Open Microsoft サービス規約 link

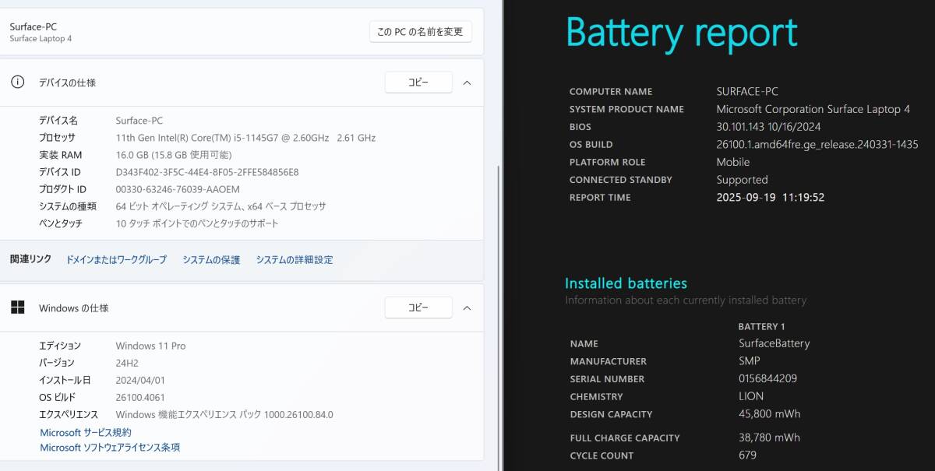pyautogui.click(x=86, y=433)
